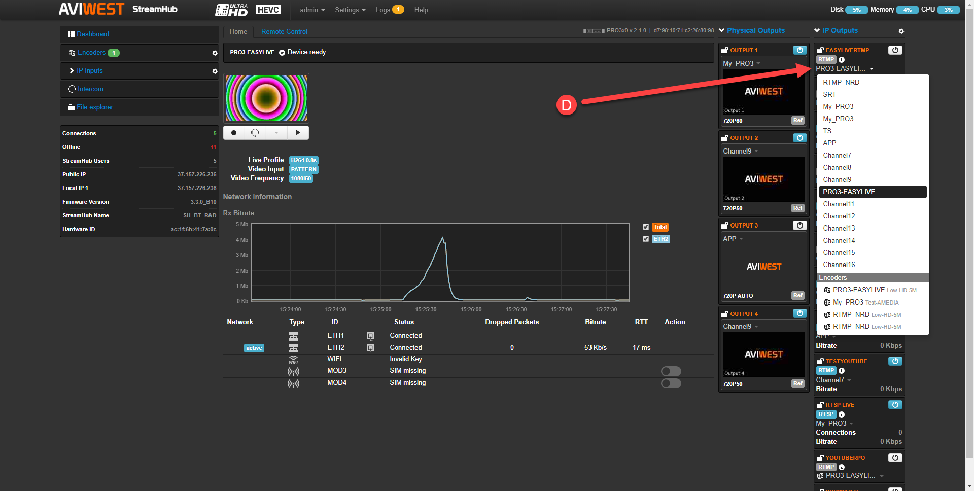Open the admin dropdown menu
The image size is (974, 491).
[312, 10]
